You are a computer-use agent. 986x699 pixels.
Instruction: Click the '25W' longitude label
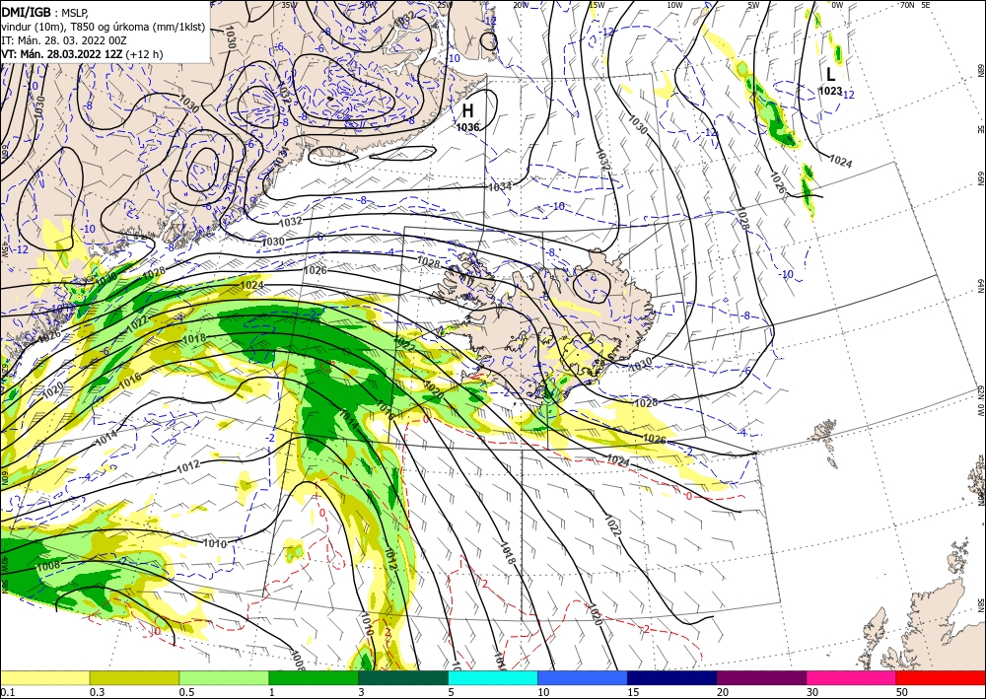pos(444,5)
